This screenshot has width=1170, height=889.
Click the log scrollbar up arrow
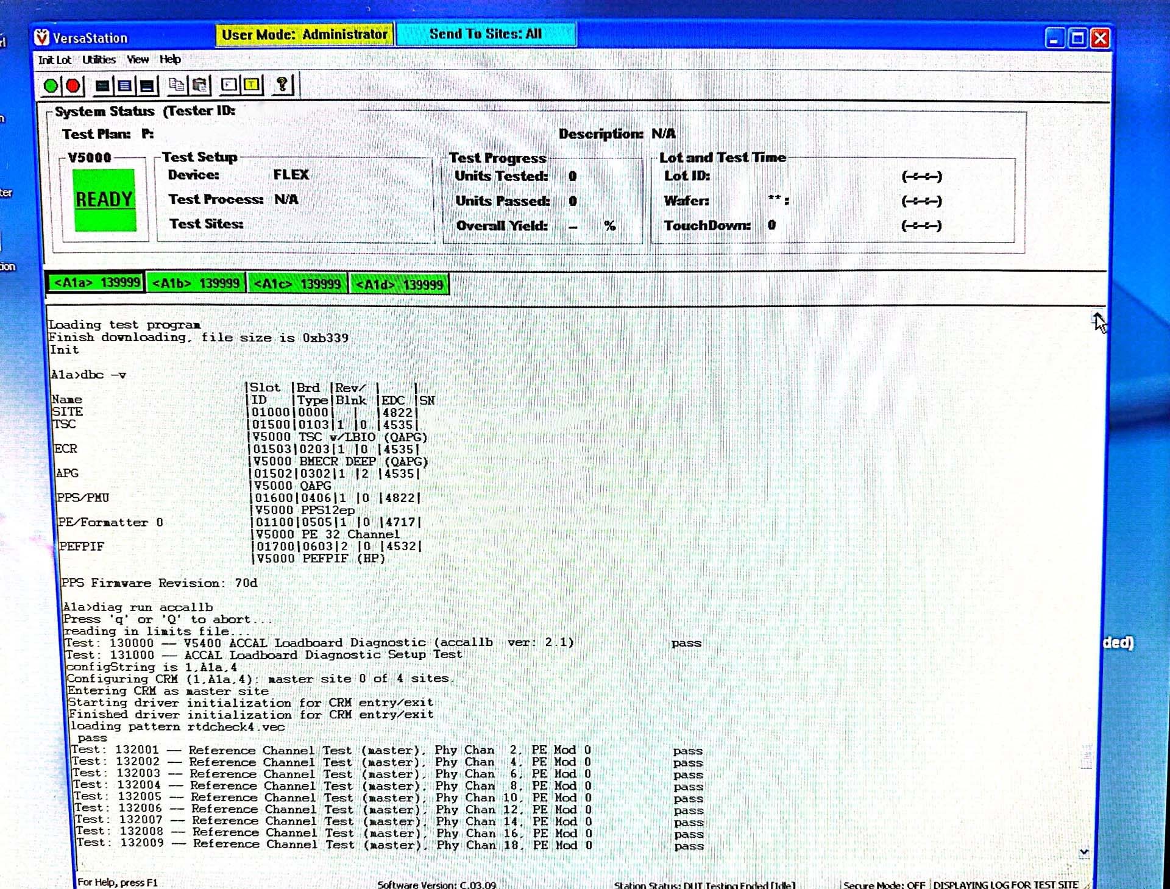pyautogui.click(x=1097, y=318)
